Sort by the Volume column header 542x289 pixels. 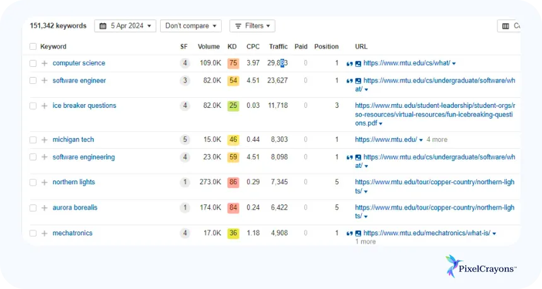209,46
